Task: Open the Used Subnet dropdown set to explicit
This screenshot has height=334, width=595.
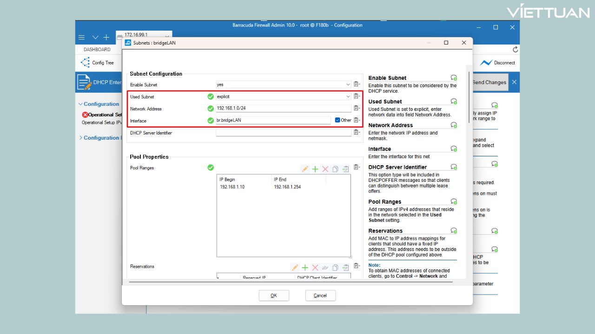Action: click(348, 96)
